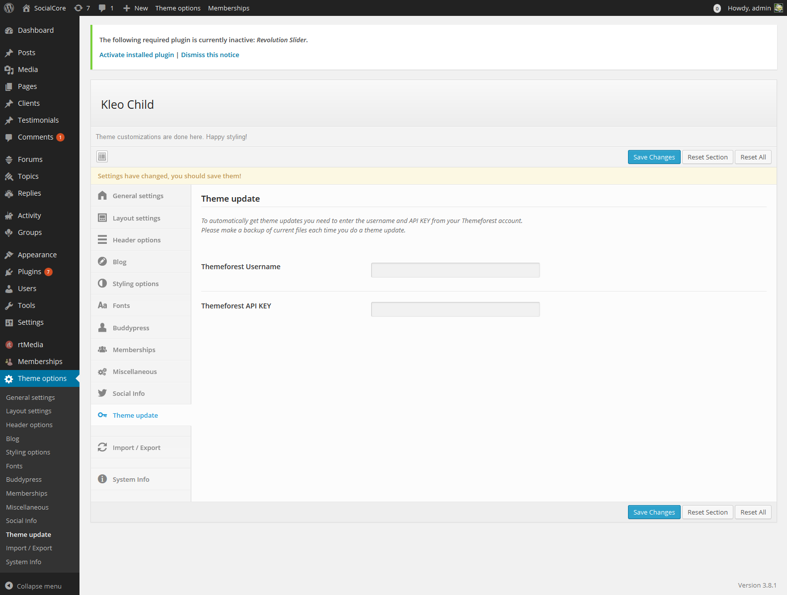Screen dimensions: 787x595
Task: Open the updates icon in admin bar
Action: tap(81, 8)
